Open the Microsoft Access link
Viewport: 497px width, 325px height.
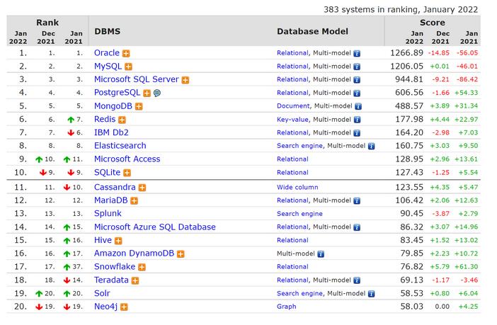tap(127, 159)
